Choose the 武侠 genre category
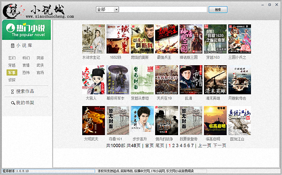The width and height of the screenshot is (282, 175). [x=40, y=65]
